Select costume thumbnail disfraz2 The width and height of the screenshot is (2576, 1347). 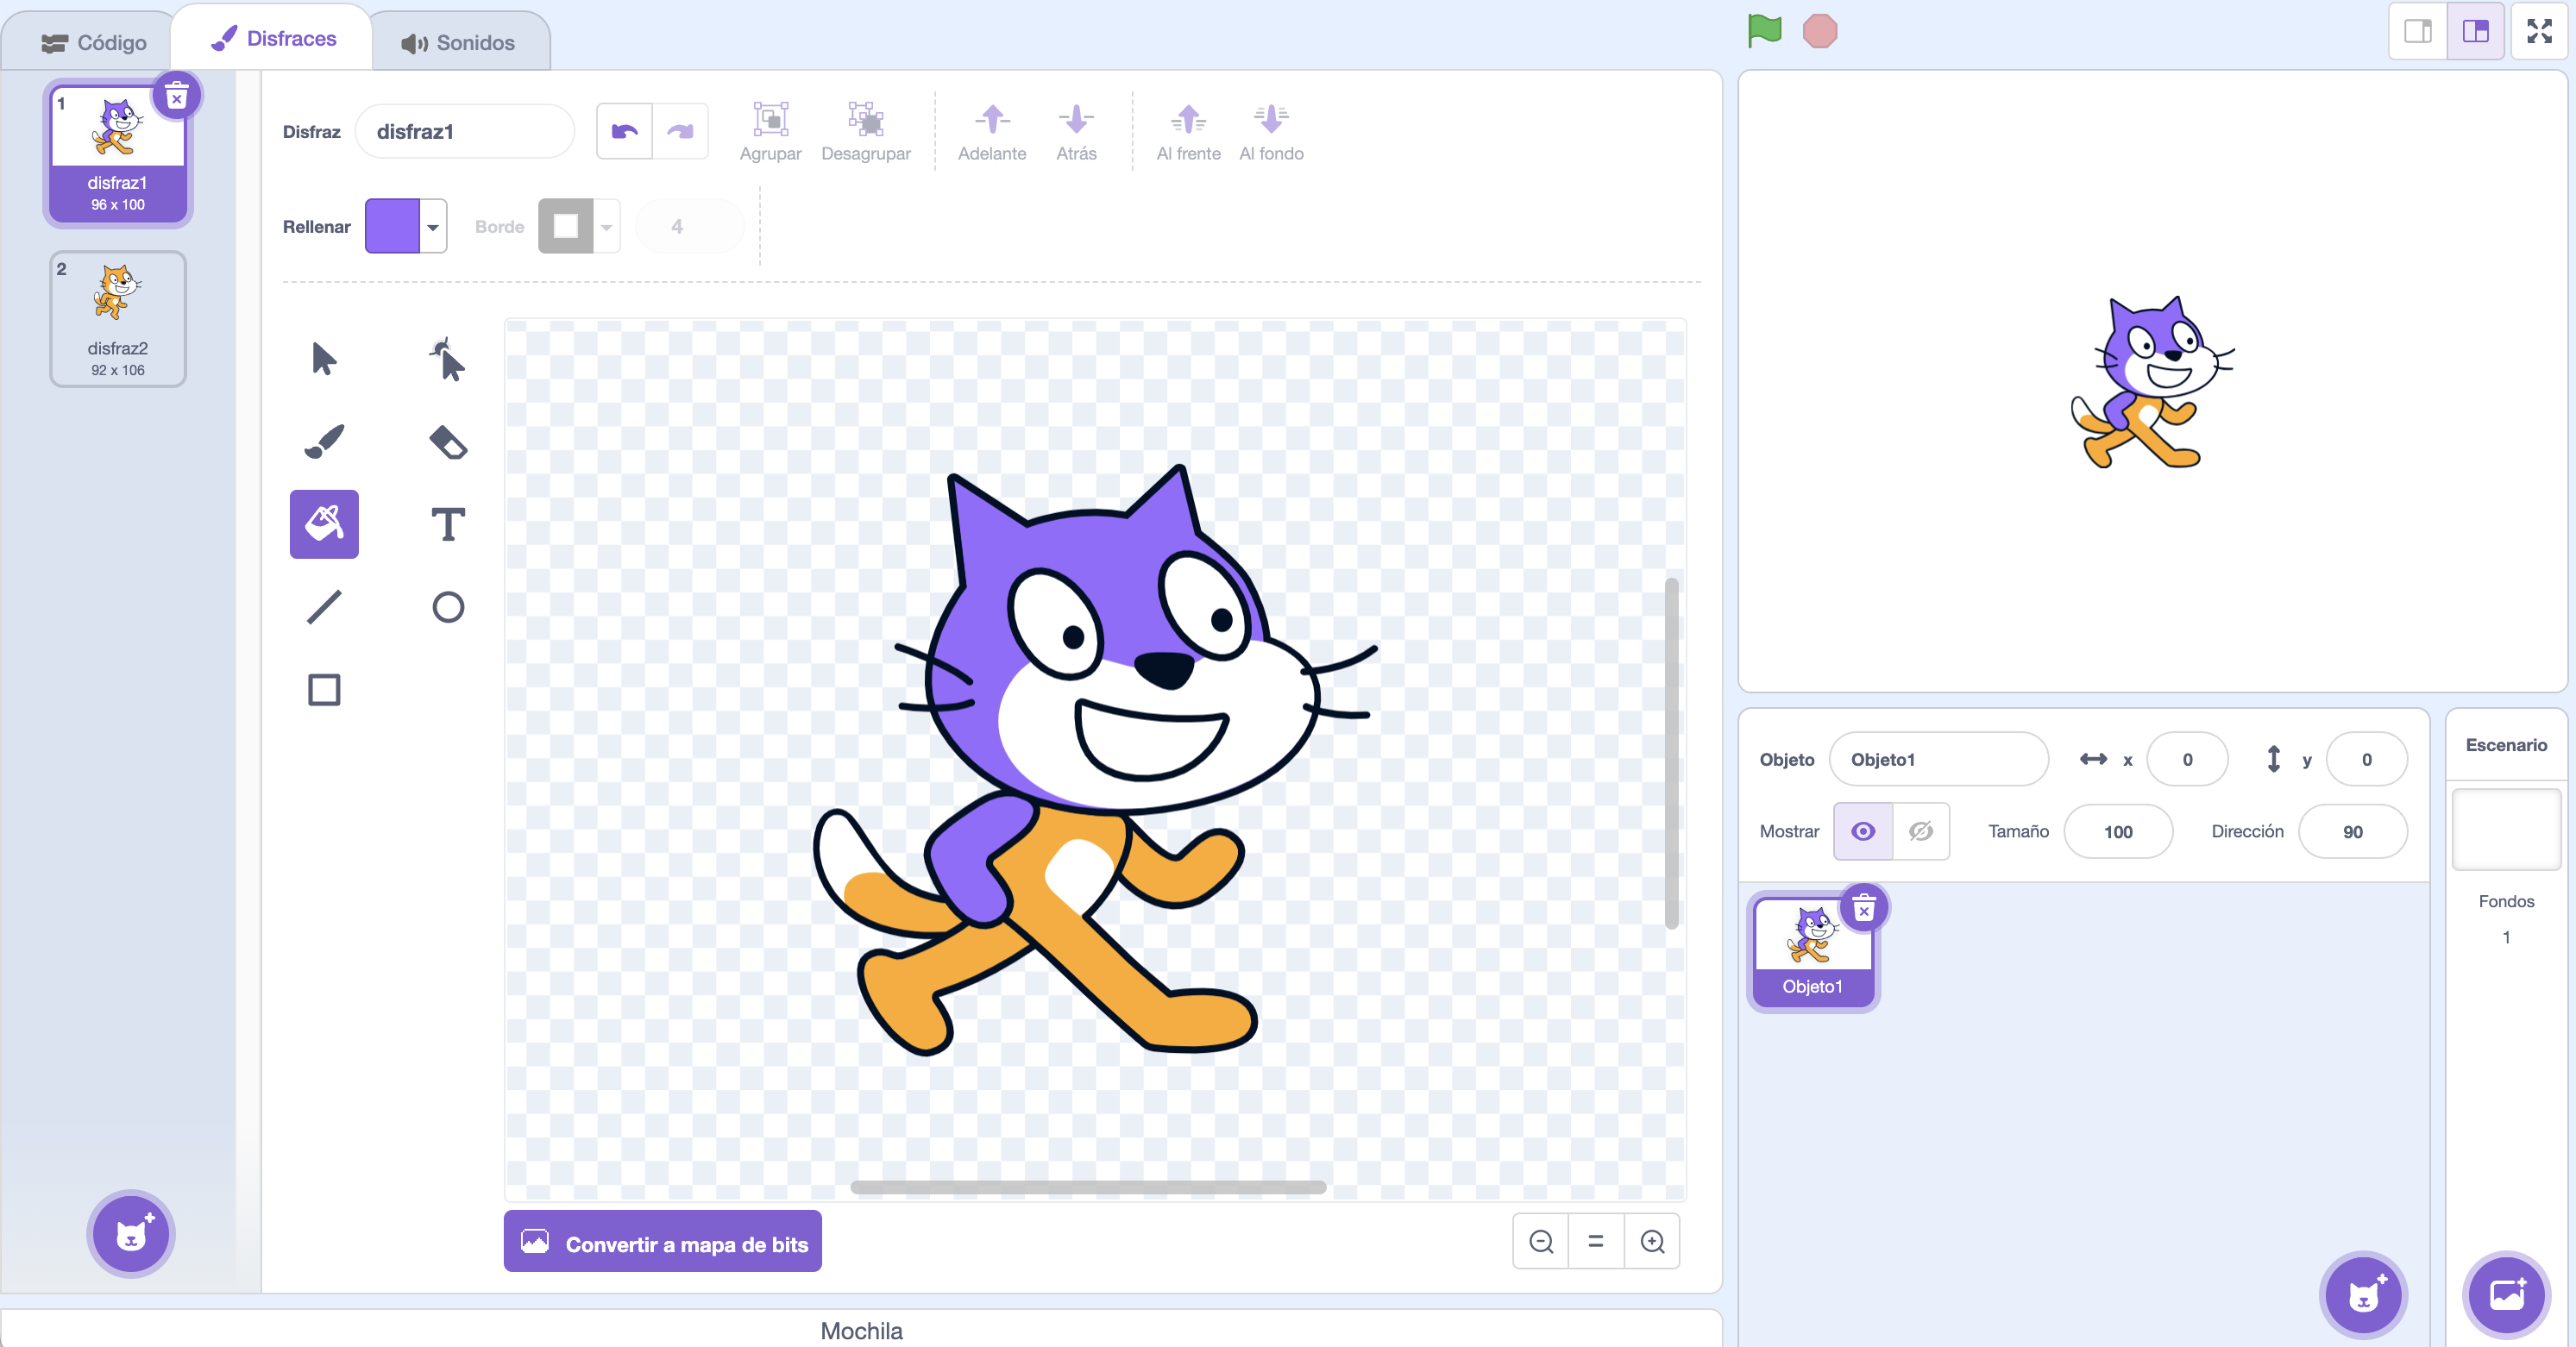point(118,320)
